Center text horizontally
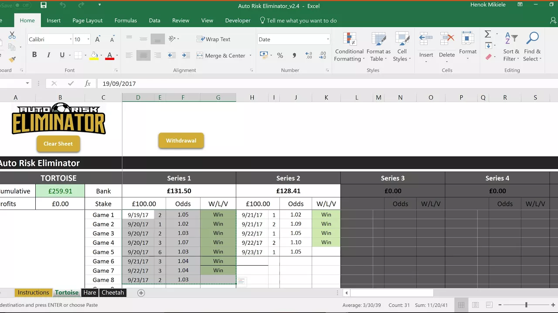Viewport: 558px width, 313px height. 143,55
